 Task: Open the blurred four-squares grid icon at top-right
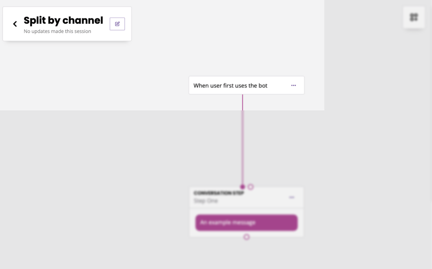(x=414, y=17)
